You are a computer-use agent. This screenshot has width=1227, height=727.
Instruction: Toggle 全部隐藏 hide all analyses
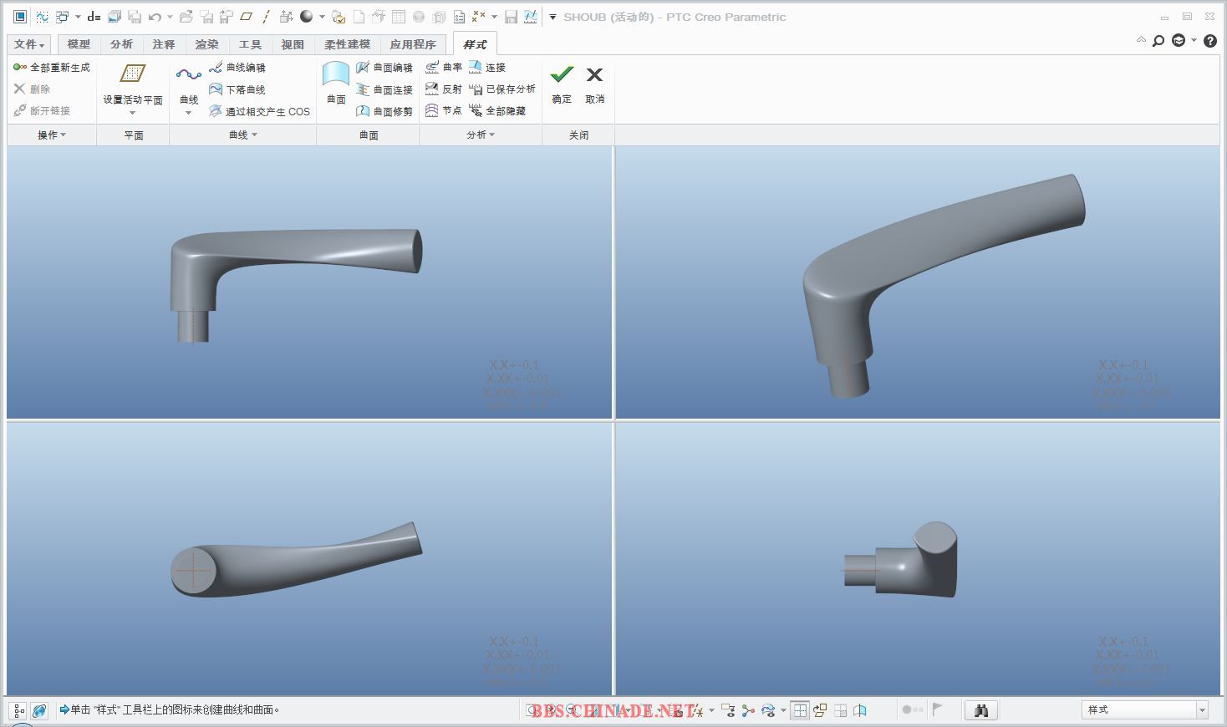pos(476,110)
